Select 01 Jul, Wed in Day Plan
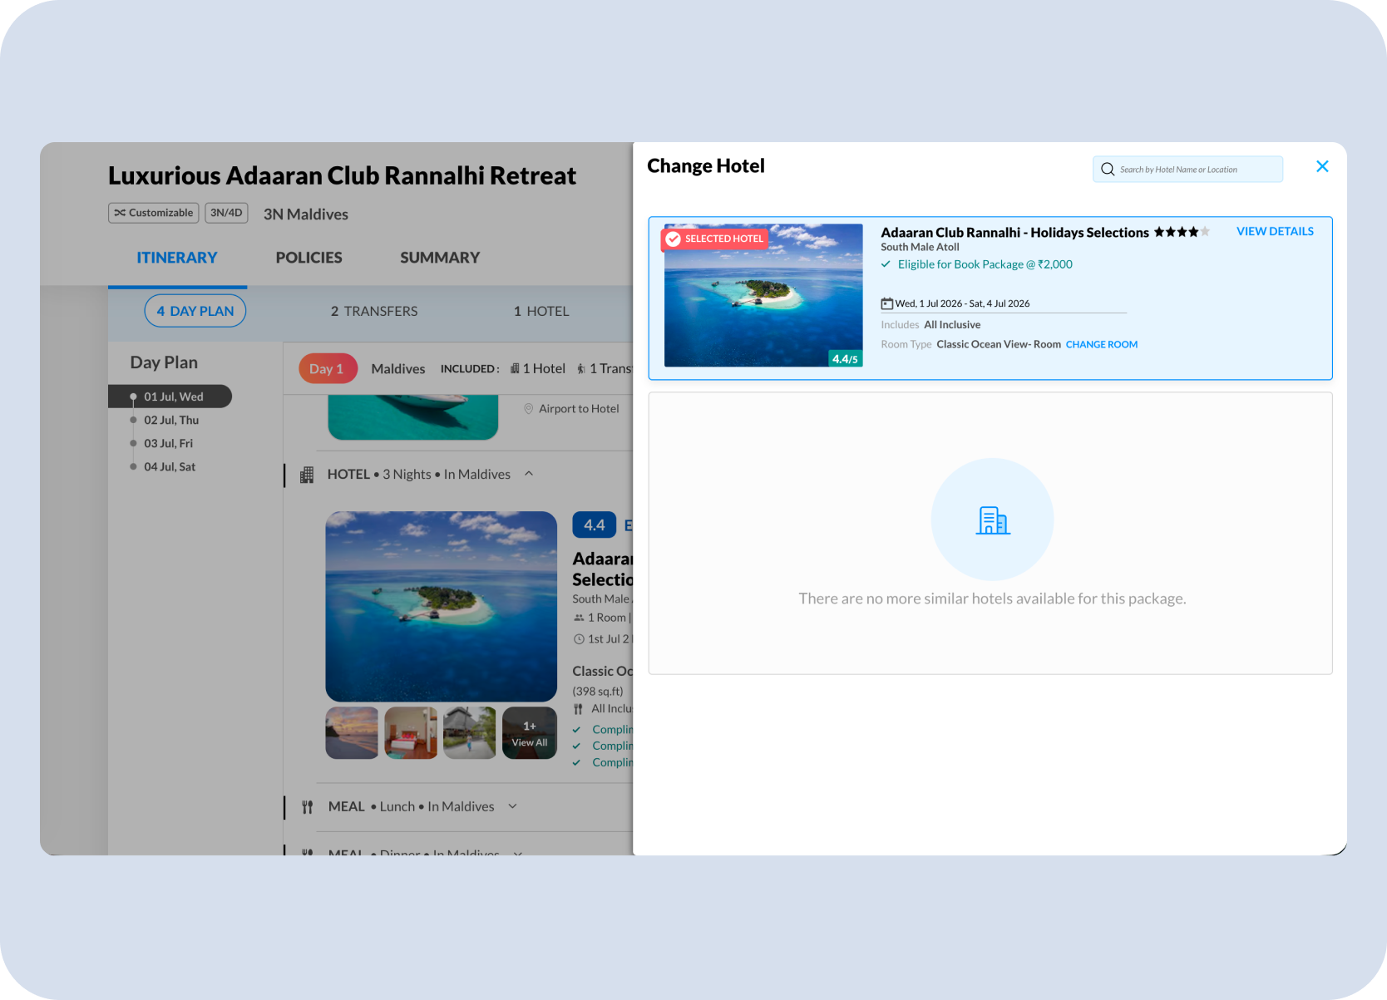The width and height of the screenshot is (1387, 1000). coord(170,397)
